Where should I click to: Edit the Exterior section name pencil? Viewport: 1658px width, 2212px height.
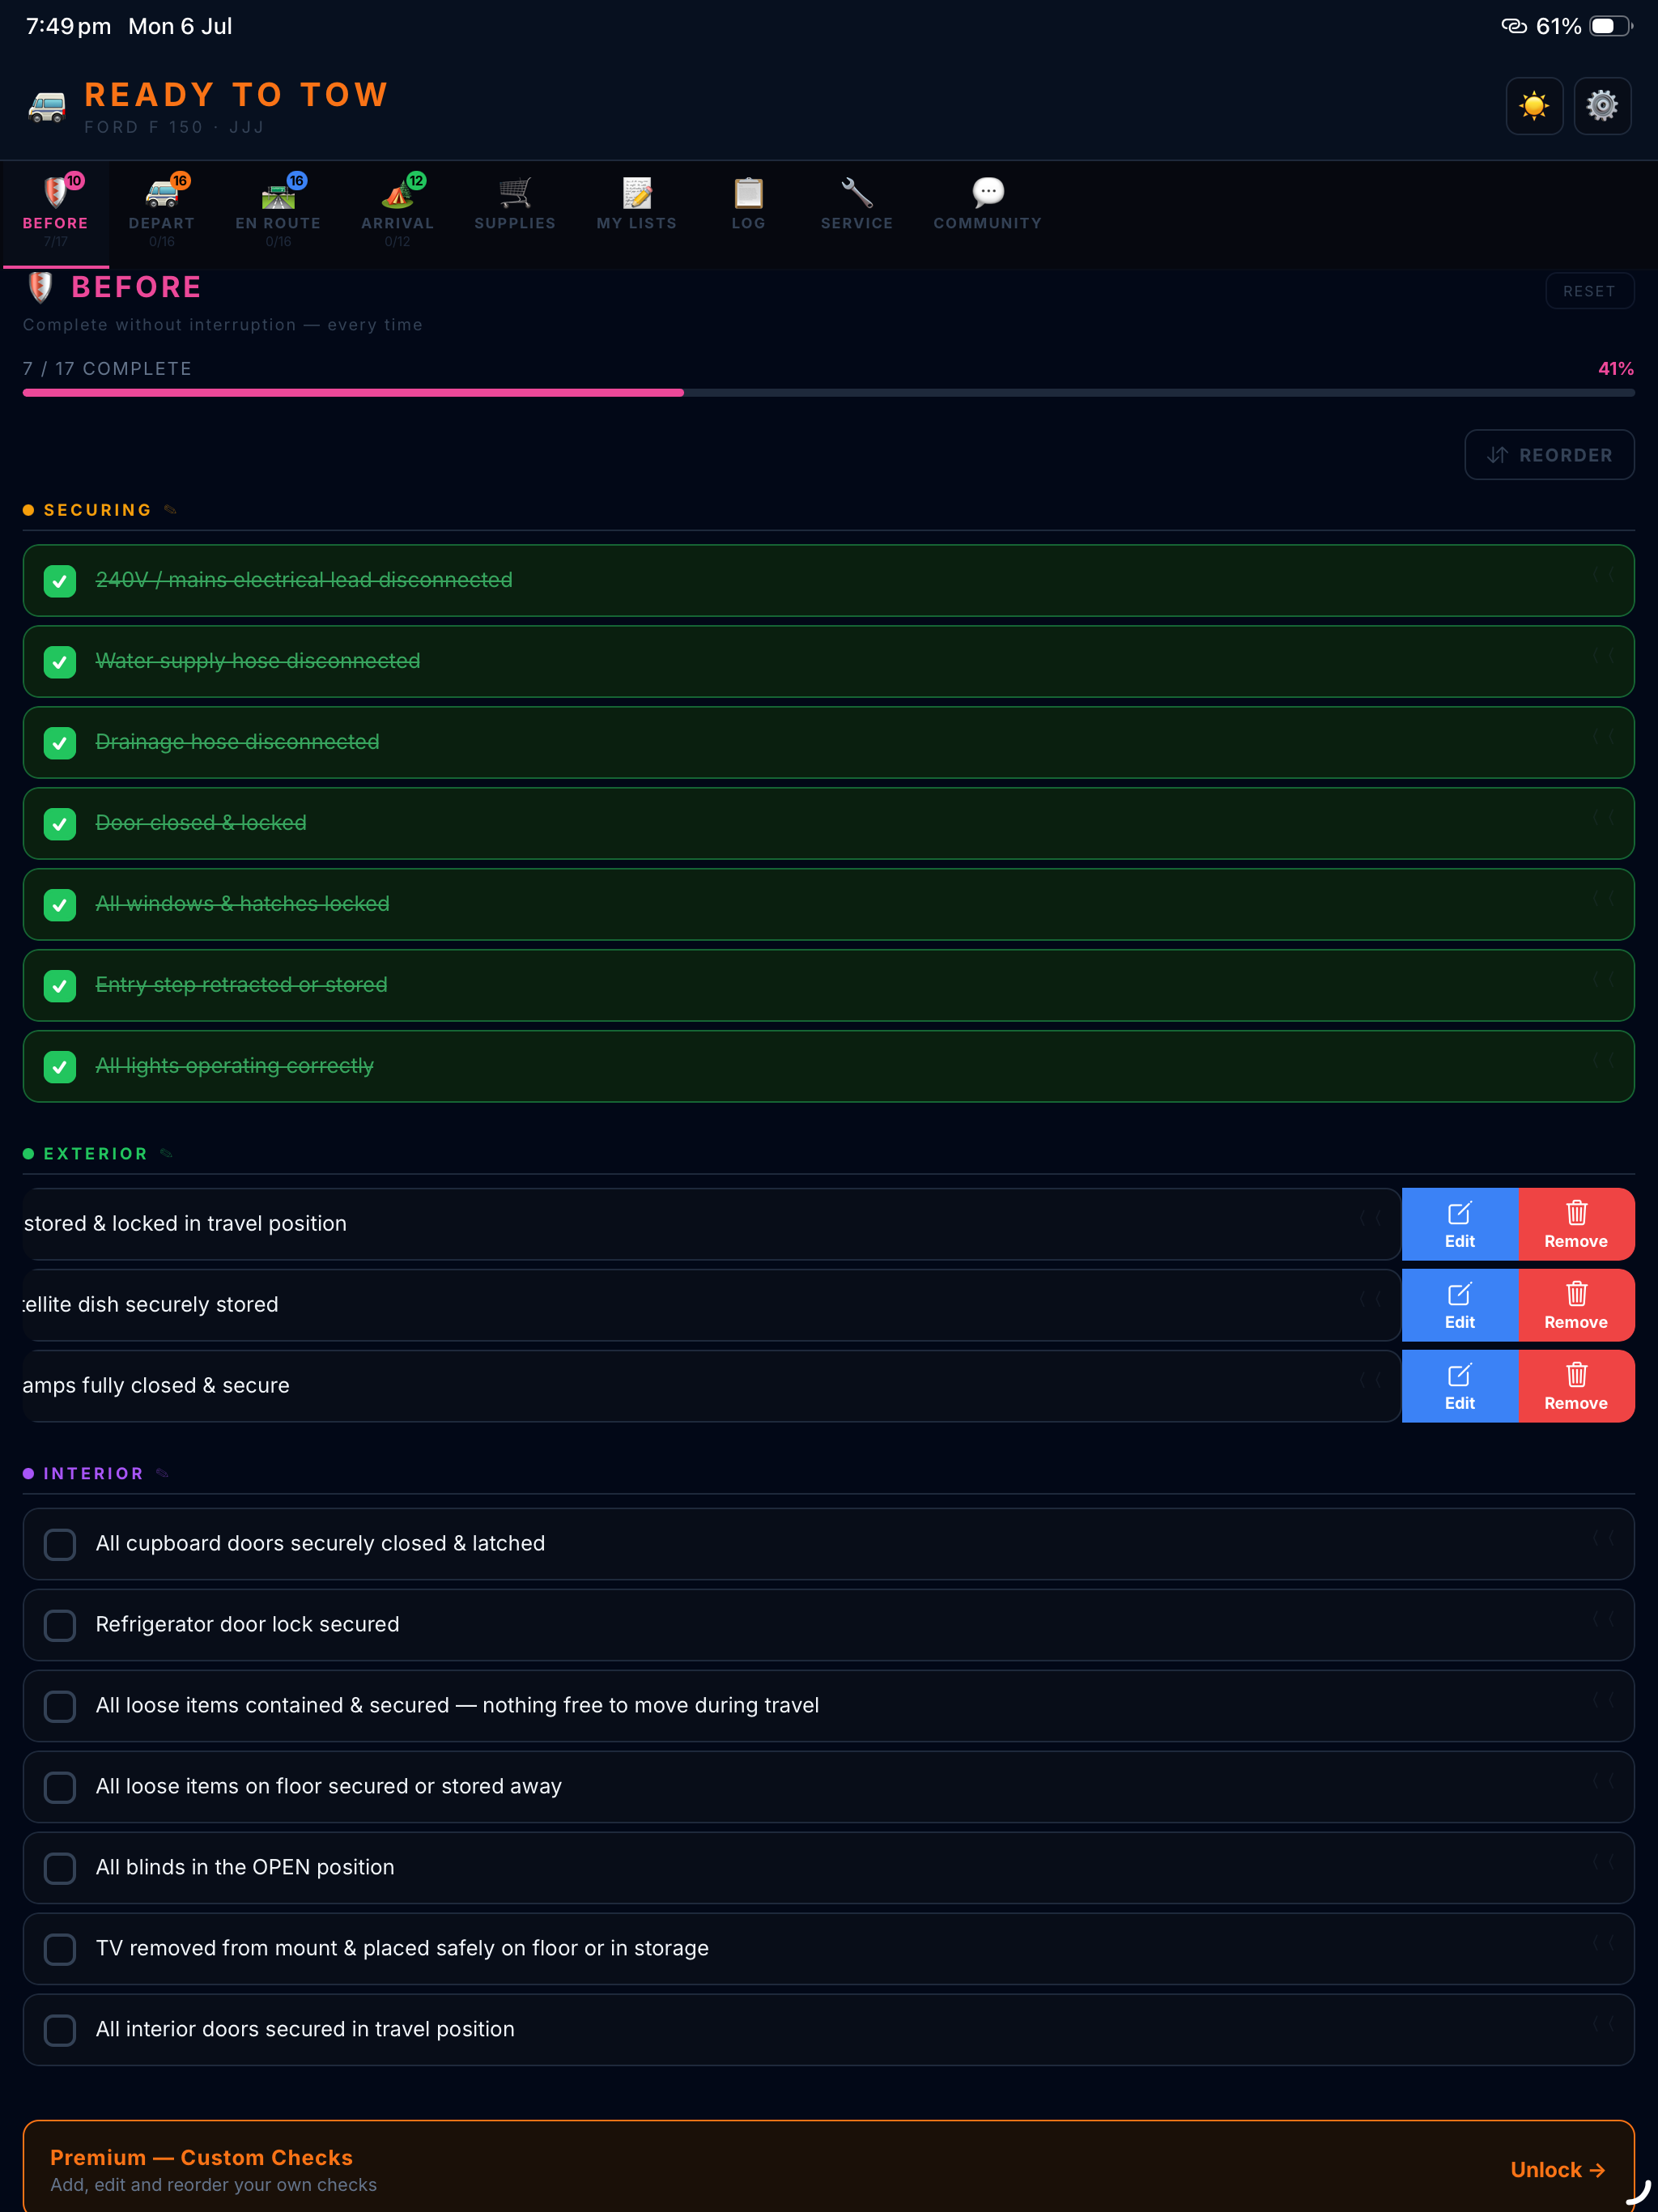[x=166, y=1154]
